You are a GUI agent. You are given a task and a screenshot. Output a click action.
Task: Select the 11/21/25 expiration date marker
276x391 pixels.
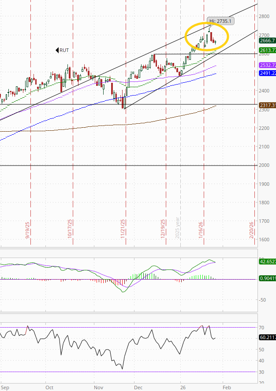tap(123, 229)
